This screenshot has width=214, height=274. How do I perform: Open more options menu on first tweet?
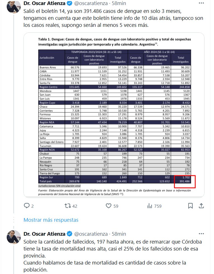[x=201, y=3]
